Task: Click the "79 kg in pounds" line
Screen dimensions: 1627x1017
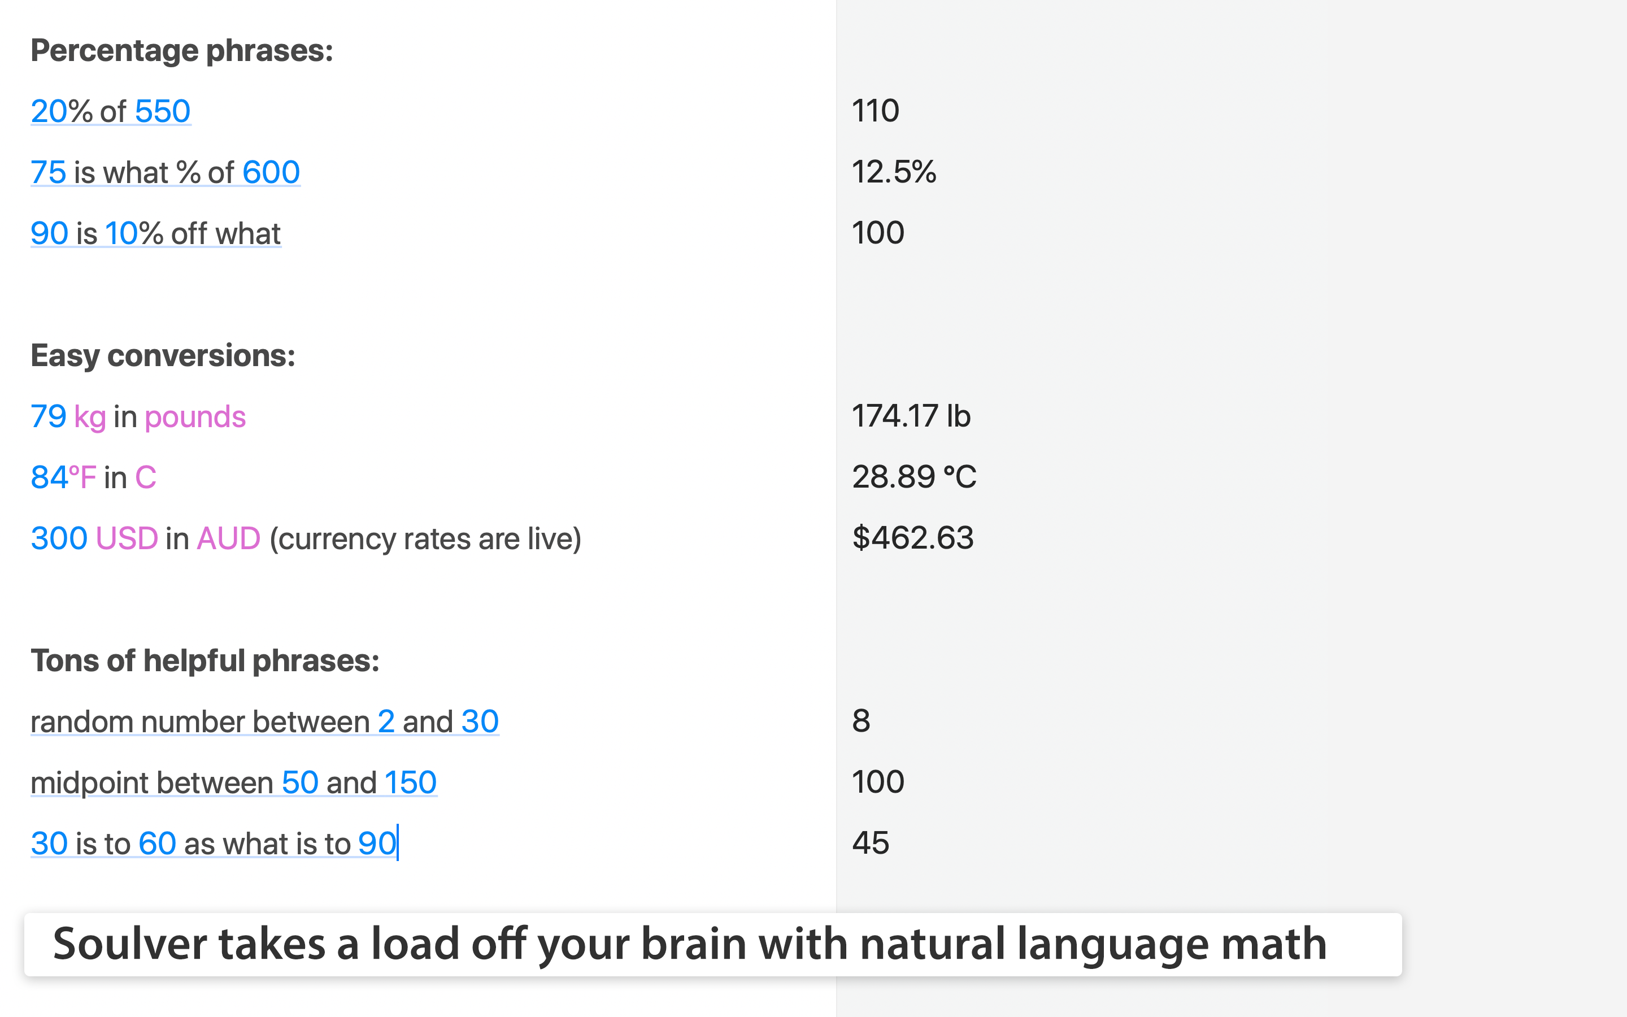Action: [x=138, y=416]
